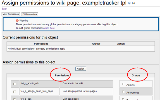Screen dimensions: 162x103
Task: Click the Assign button
Action: [x=81, y=69]
